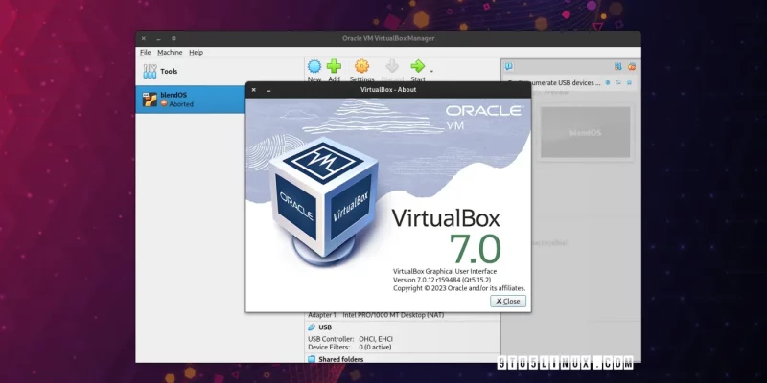Click the Shared folders section icon
The image size is (767, 383).
click(312, 359)
